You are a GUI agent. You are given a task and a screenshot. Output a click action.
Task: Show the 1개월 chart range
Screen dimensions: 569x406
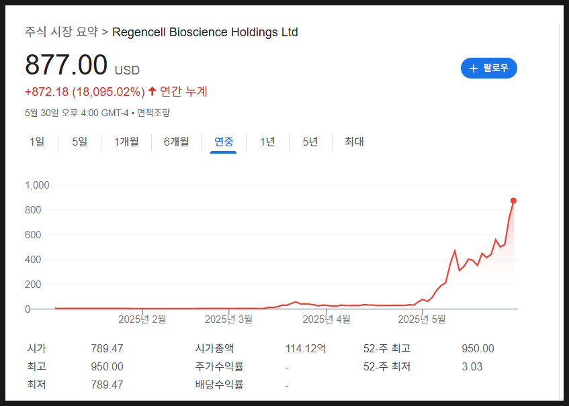[126, 142]
